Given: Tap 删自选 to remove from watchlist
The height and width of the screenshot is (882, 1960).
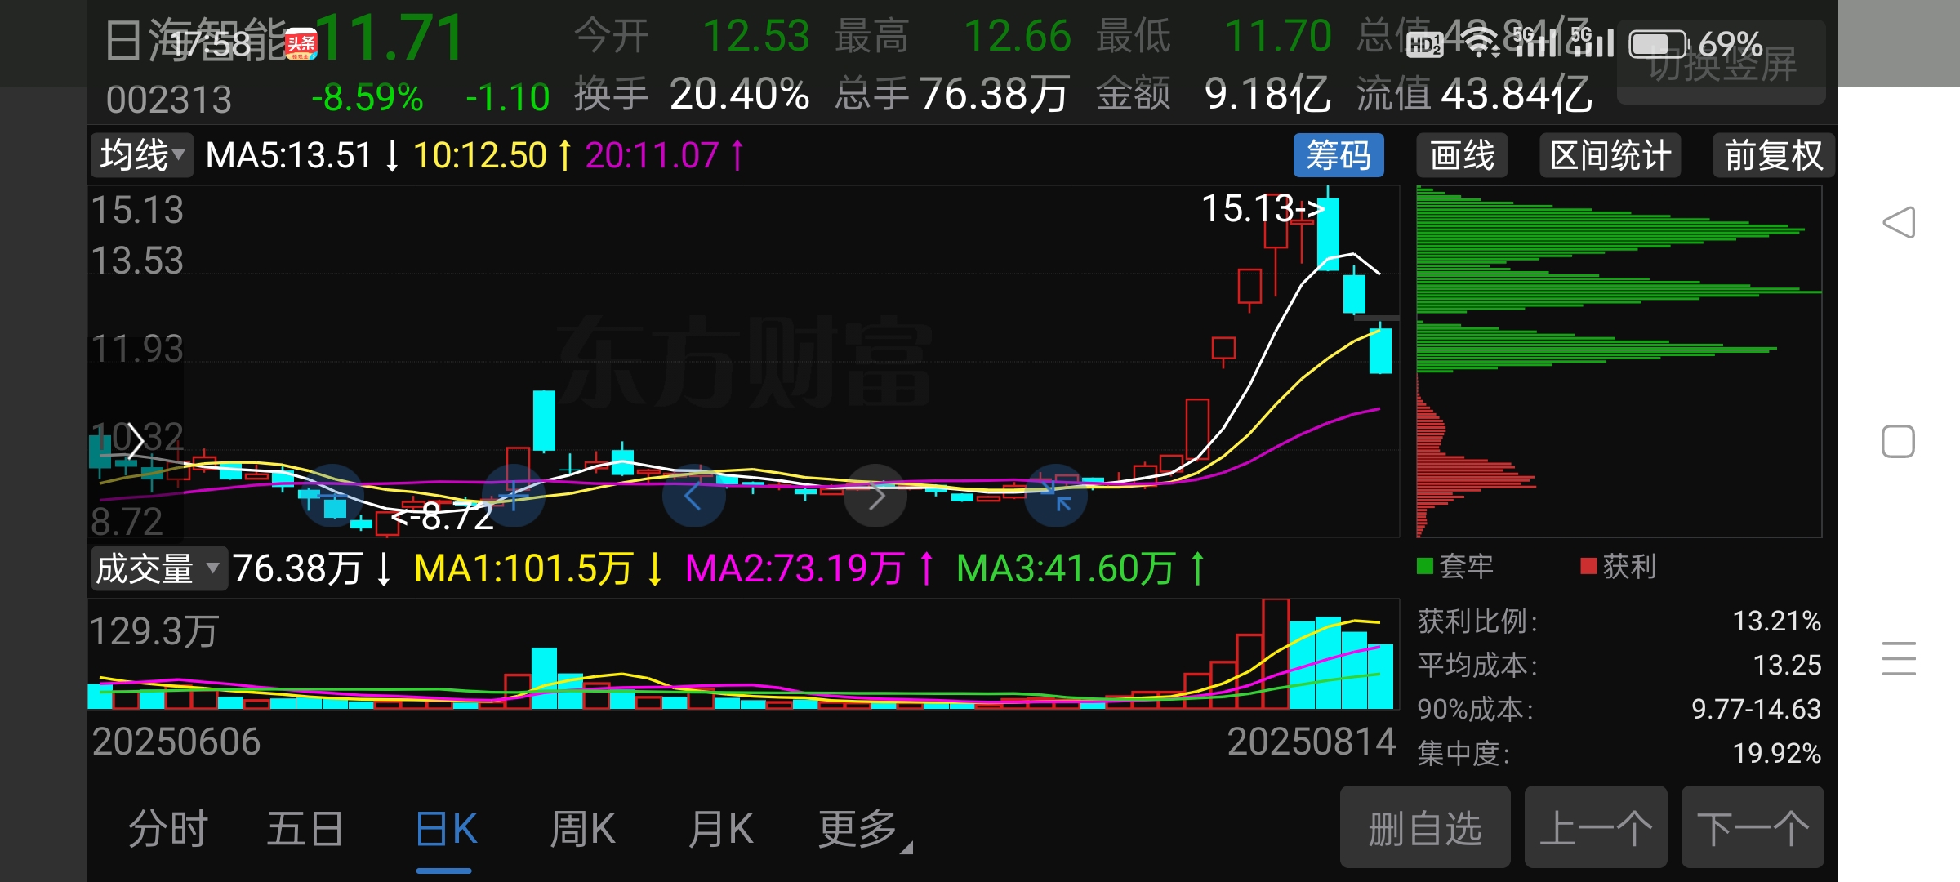Looking at the screenshot, I should (1425, 827).
